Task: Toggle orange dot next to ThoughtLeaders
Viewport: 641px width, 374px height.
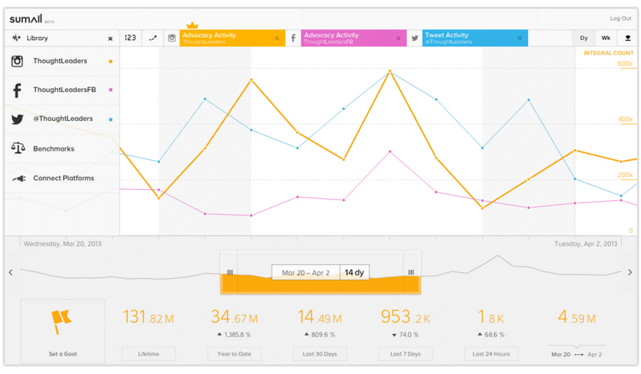Action: click(x=111, y=62)
